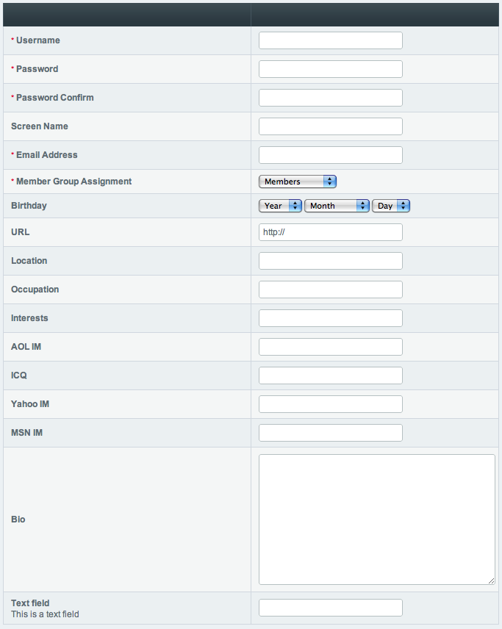Viewport: 502px width, 629px height.
Task: Click into the Username input field
Action: click(330, 40)
